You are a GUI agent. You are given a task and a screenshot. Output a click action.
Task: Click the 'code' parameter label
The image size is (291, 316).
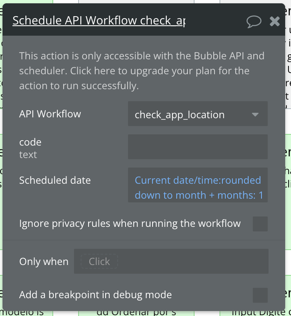tap(30, 142)
